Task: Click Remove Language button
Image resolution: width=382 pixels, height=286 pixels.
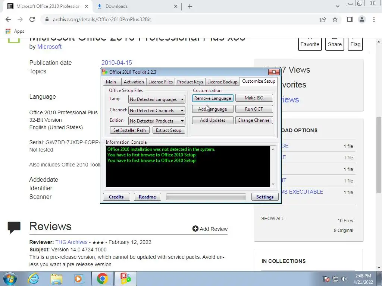Action: pos(213,98)
